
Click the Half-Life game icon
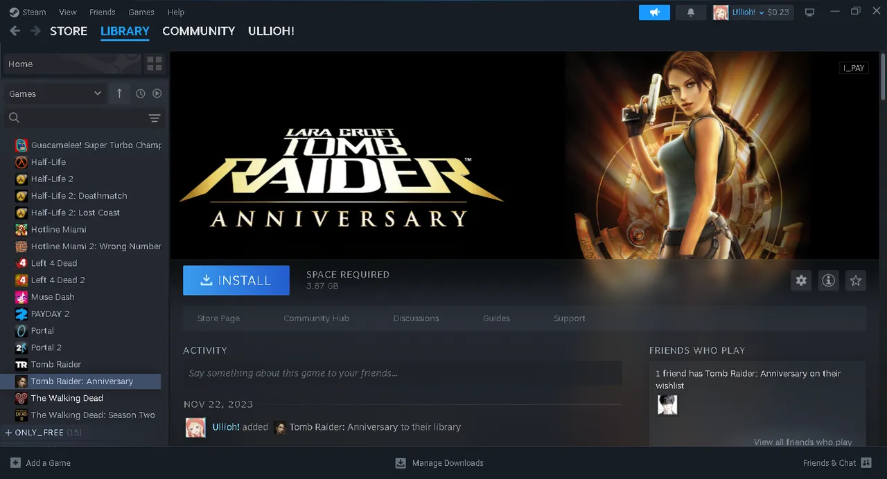21,162
